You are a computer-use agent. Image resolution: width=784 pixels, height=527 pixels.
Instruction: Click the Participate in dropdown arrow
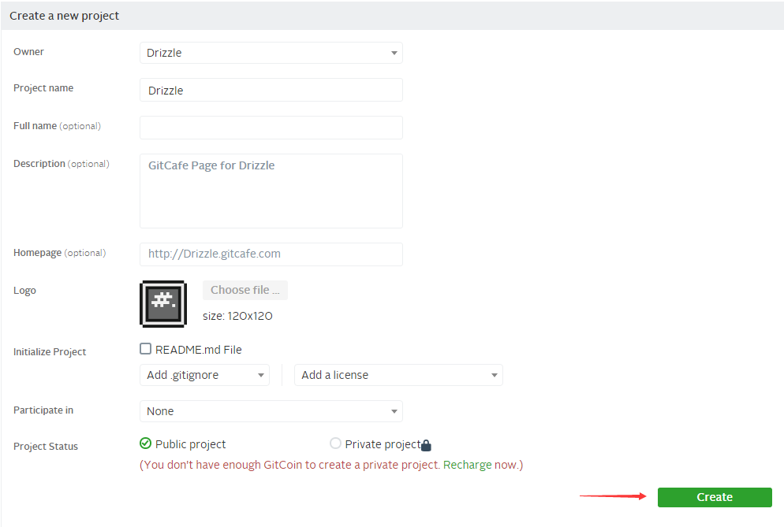click(x=394, y=411)
